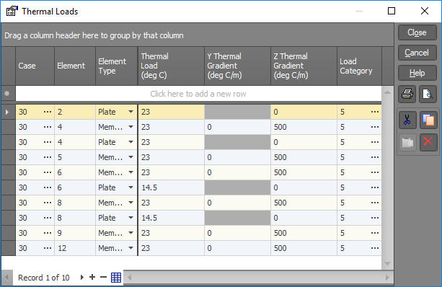
Task: Click the grayed-out paste icon
Action: [407, 142]
